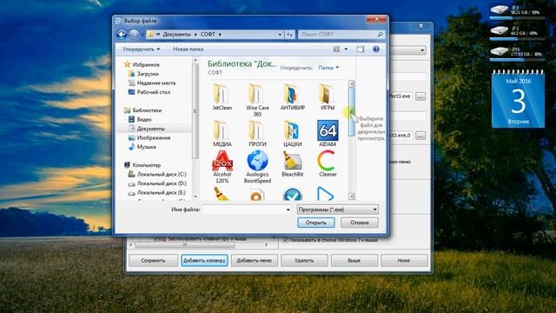Viewport: 556px width, 313px height.
Task: Click Добавить меню in the back window
Action: click(x=255, y=261)
